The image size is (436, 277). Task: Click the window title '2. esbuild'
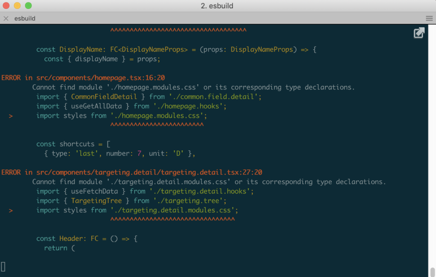pos(217,6)
